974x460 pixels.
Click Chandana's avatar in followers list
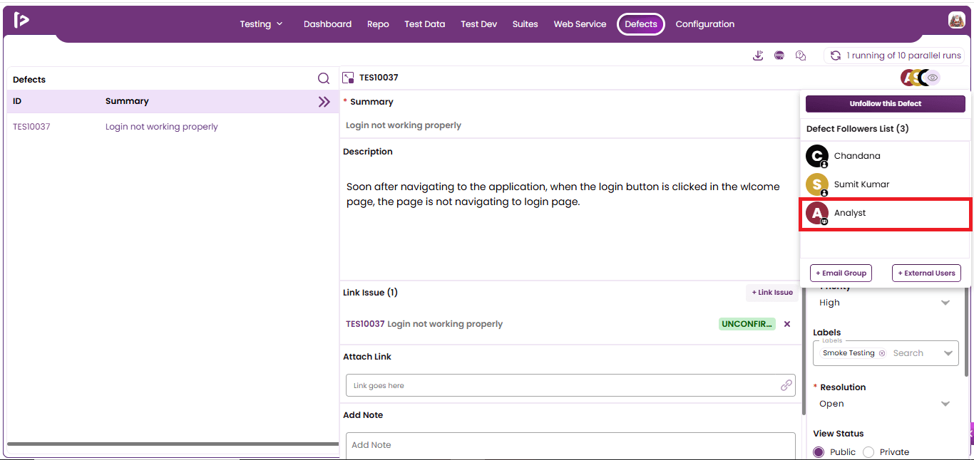(x=817, y=156)
